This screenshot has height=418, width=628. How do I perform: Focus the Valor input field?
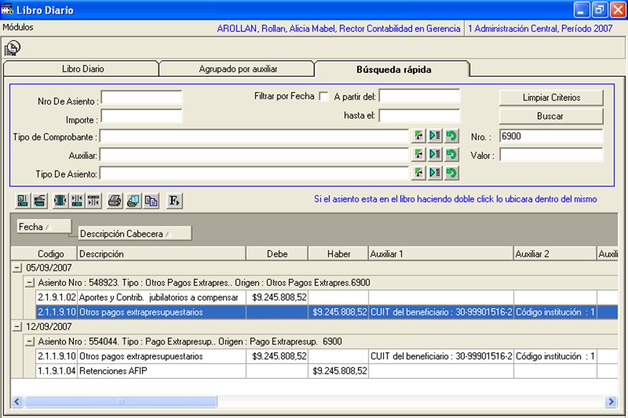coord(551,155)
